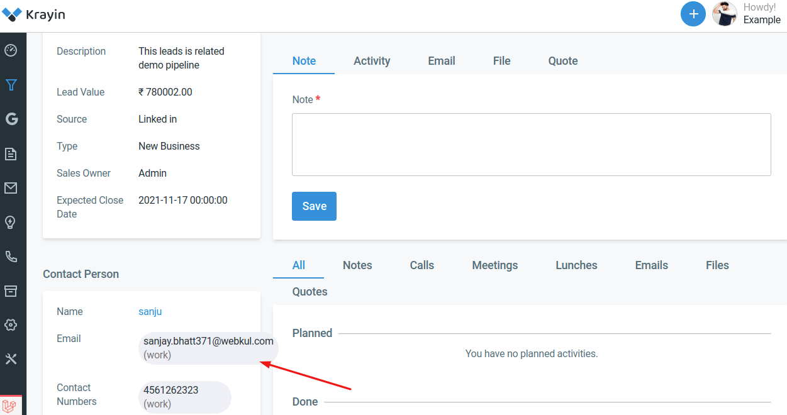Click the Note text area
This screenshot has height=415, width=787.
[531, 144]
